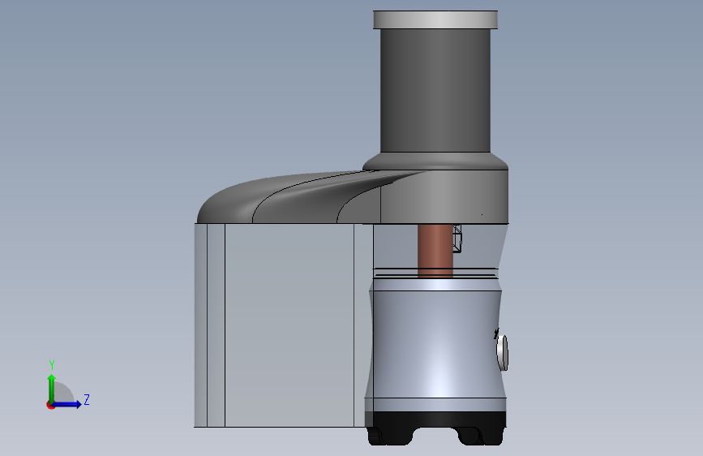Select the copper-colored shaft
The image size is (703, 456).
pos(435,251)
